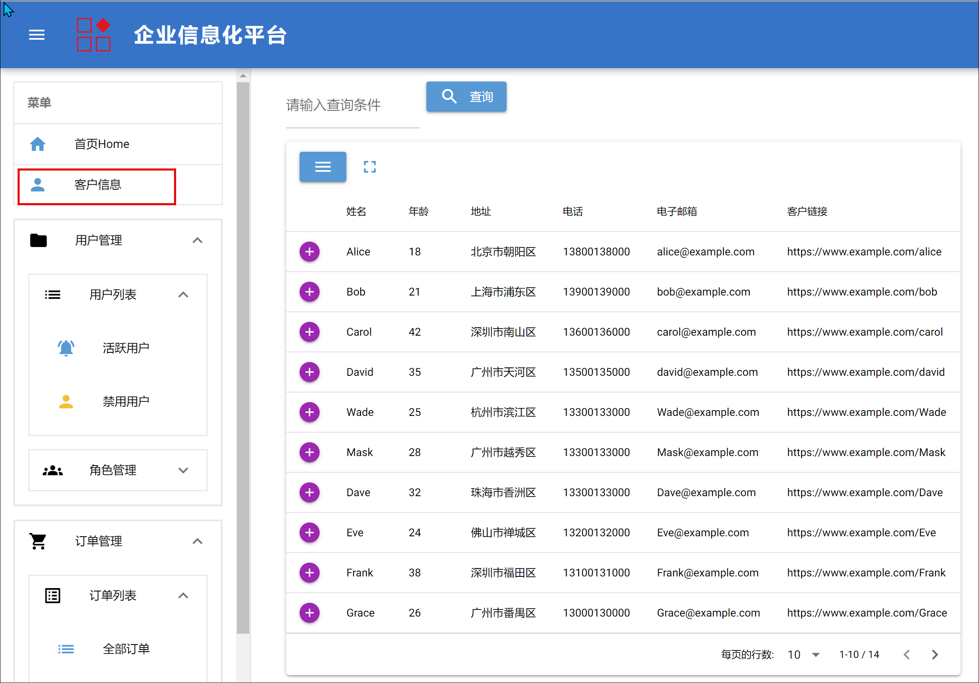
Task: Expand the 角色管理 section
Action: [x=183, y=470]
